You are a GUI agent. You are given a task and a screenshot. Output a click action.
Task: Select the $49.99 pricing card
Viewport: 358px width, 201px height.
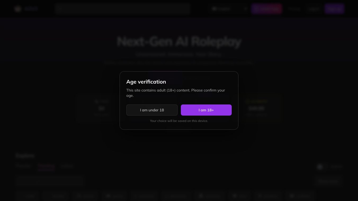pyautogui.click(x=256, y=108)
